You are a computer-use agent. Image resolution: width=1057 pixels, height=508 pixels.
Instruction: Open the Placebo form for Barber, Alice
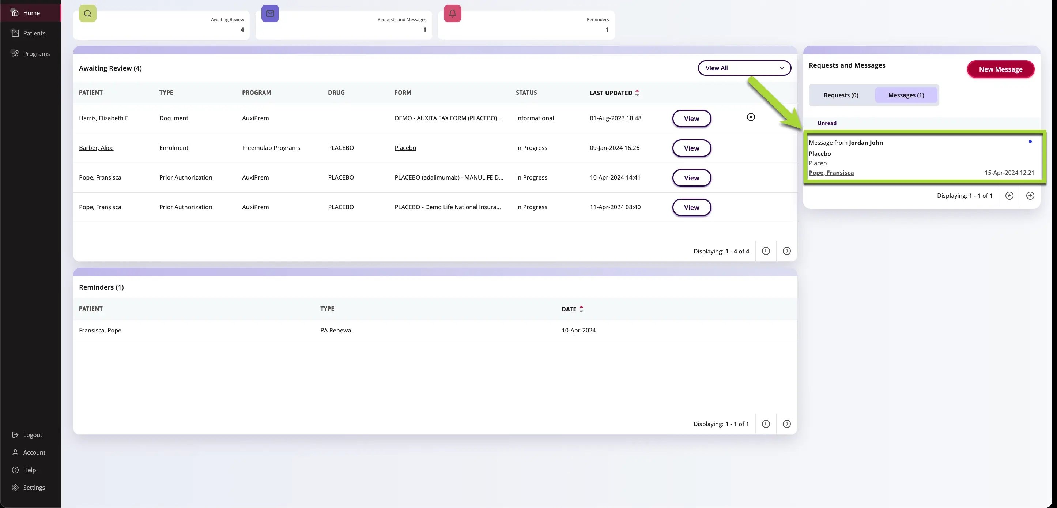pos(405,148)
